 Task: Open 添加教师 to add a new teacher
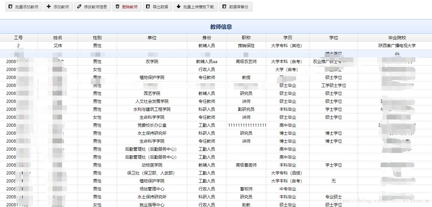click(x=58, y=7)
